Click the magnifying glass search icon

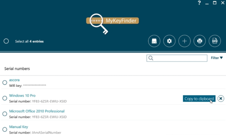151,58
